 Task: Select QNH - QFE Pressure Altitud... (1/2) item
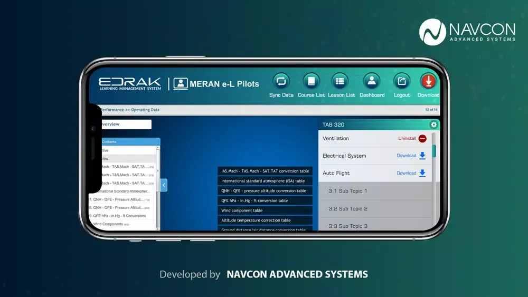click(121, 199)
